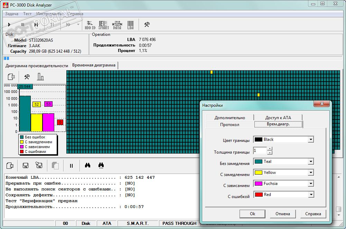Click the HDD ID toolbar icon
Screen dimensions: 346x229
(x=90, y=24)
